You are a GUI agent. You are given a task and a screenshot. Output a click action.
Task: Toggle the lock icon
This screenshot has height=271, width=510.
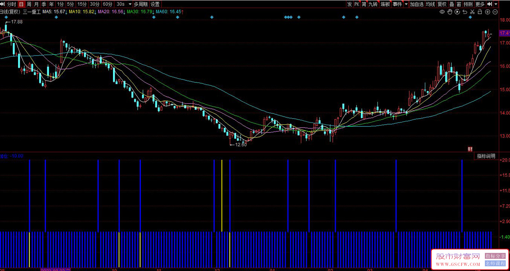pyautogui.click(x=480, y=12)
